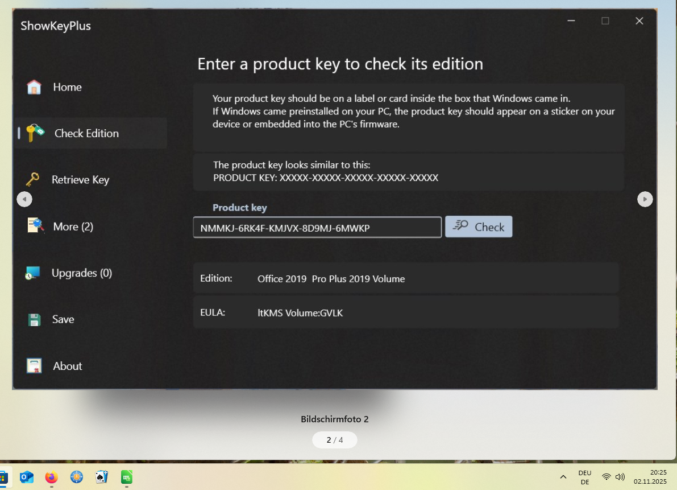This screenshot has width=677, height=490.
Task: Open Retrieve Key page
Action: [80, 179]
